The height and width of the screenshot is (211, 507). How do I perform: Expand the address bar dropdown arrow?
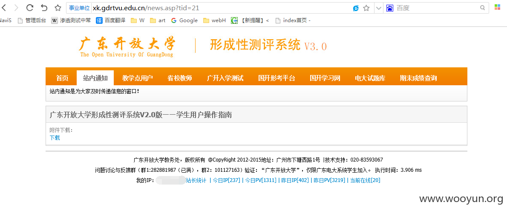pyautogui.click(x=378, y=9)
